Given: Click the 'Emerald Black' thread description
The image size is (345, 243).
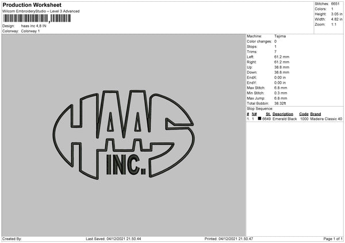Looking at the screenshot, I should pyautogui.click(x=285, y=119).
